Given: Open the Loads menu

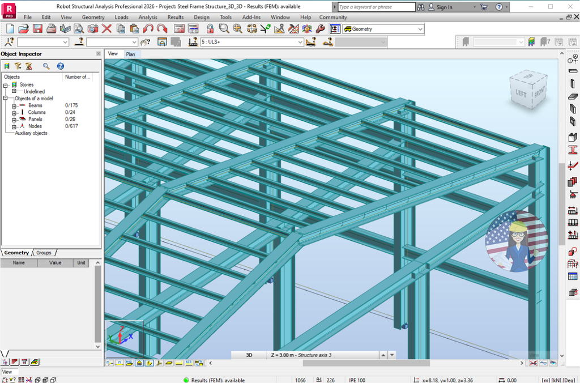Looking at the screenshot, I should (x=121, y=17).
